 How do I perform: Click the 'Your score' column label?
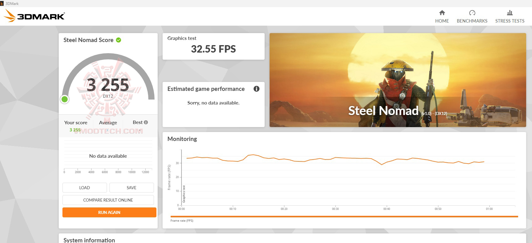pos(76,122)
